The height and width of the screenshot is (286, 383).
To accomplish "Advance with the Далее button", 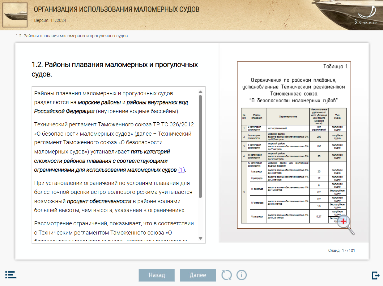I will pyautogui.click(x=198, y=275).
